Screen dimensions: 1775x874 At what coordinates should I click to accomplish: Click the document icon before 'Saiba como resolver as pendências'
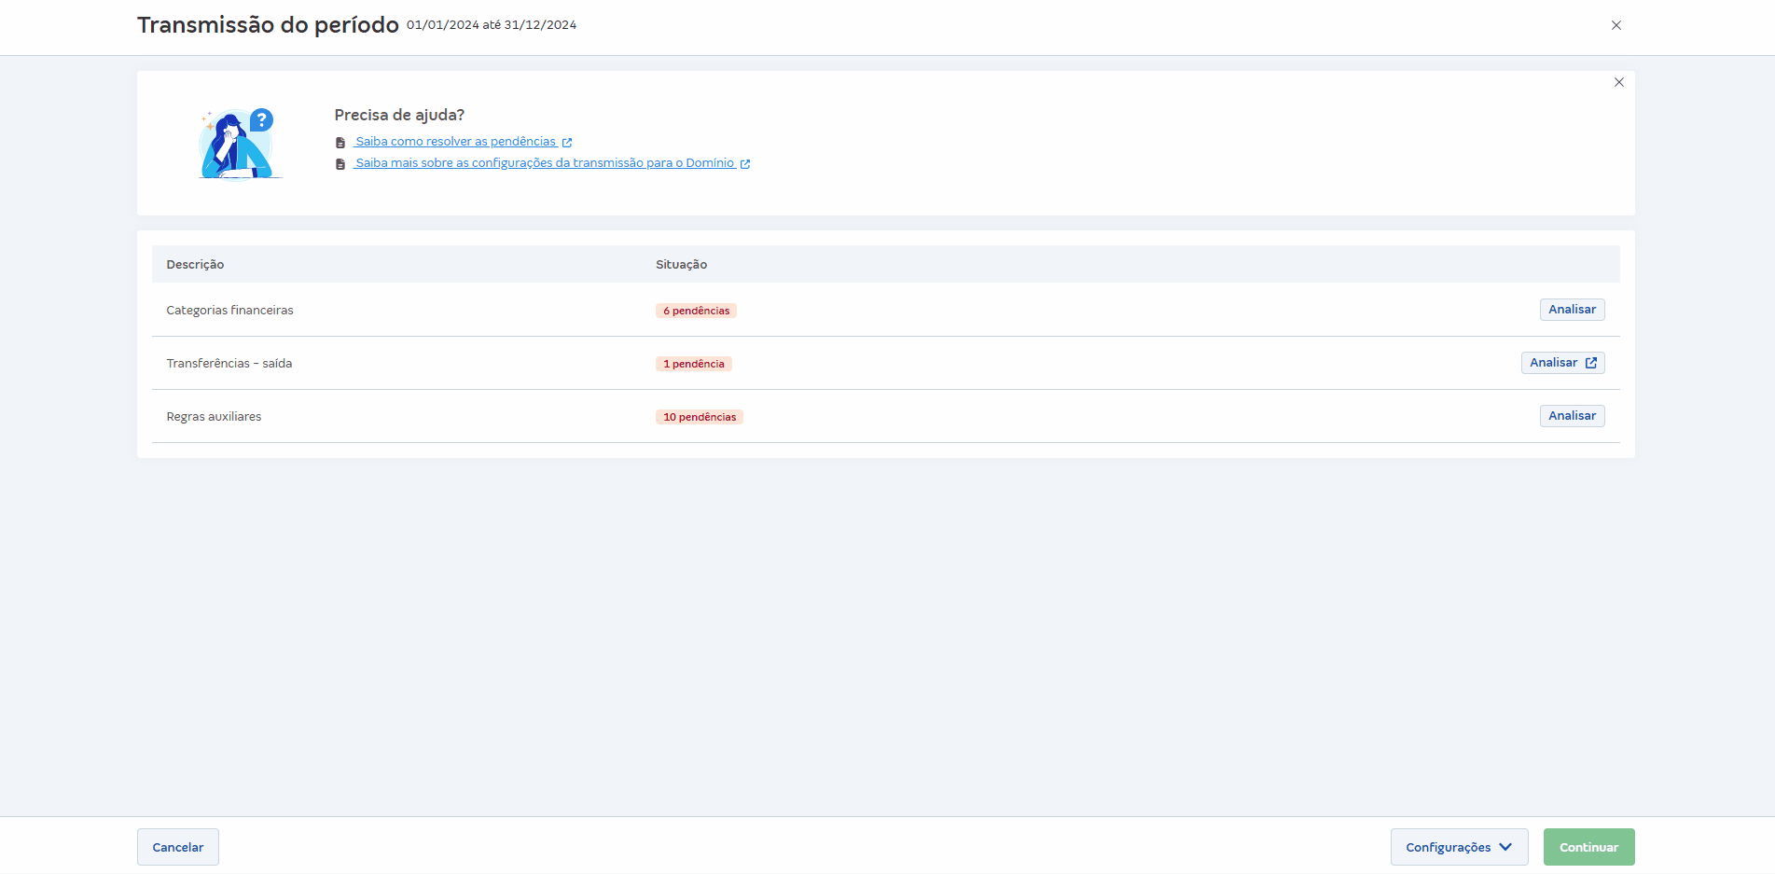tap(340, 143)
